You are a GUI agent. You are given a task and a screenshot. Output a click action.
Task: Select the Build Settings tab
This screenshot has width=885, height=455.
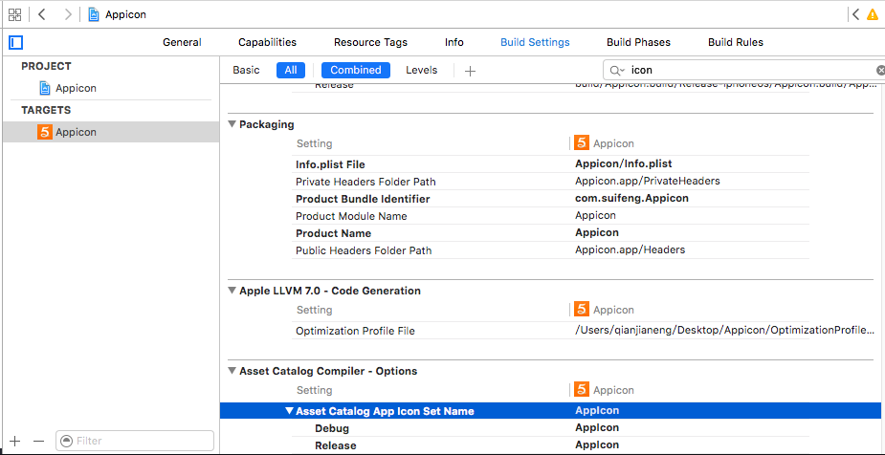tap(535, 42)
